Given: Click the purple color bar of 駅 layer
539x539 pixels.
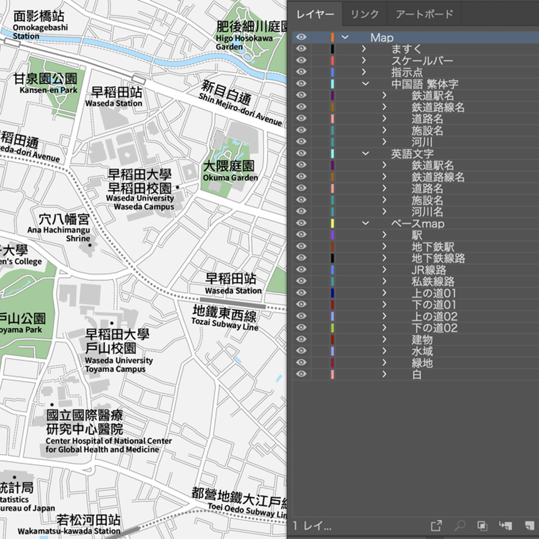Looking at the screenshot, I should [x=332, y=235].
